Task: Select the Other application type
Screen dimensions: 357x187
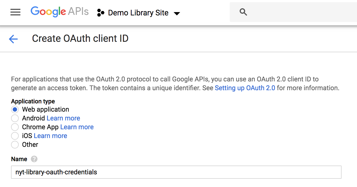Action: pyautogui.click(x=15, y=145)
